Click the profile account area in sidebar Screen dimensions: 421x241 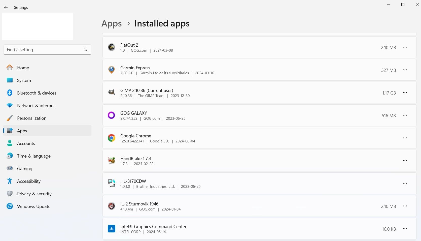click(38, 26)
